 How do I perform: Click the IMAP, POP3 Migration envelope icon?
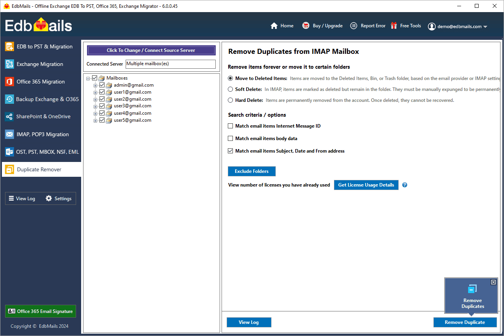[9, 134]
